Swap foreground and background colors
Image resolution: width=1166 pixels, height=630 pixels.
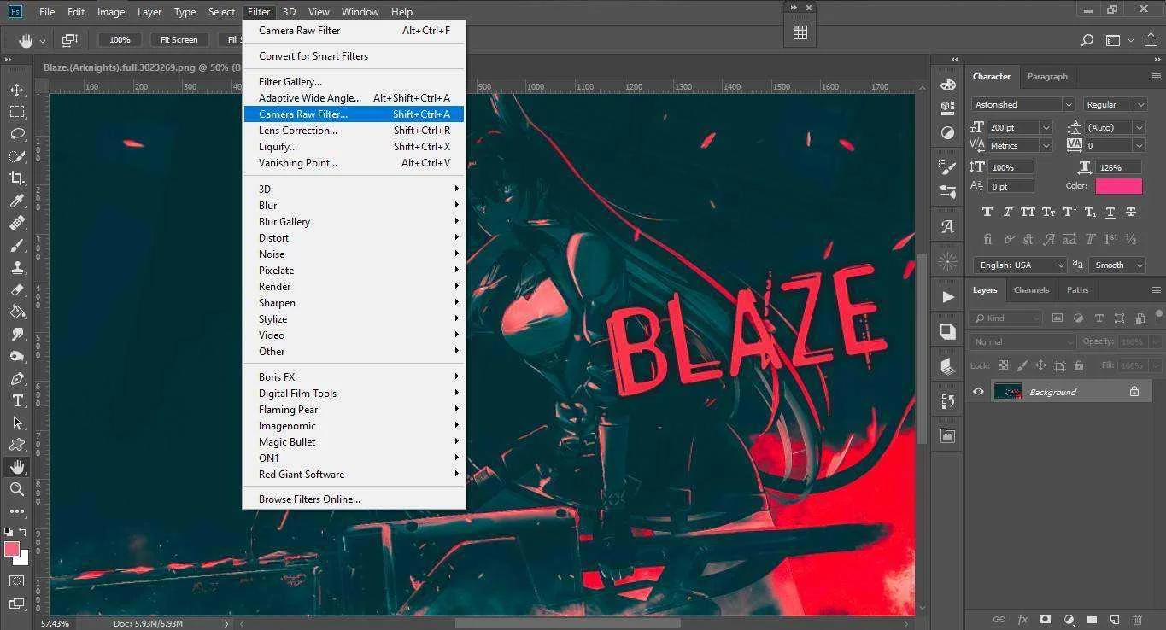[x=23, y=532]
